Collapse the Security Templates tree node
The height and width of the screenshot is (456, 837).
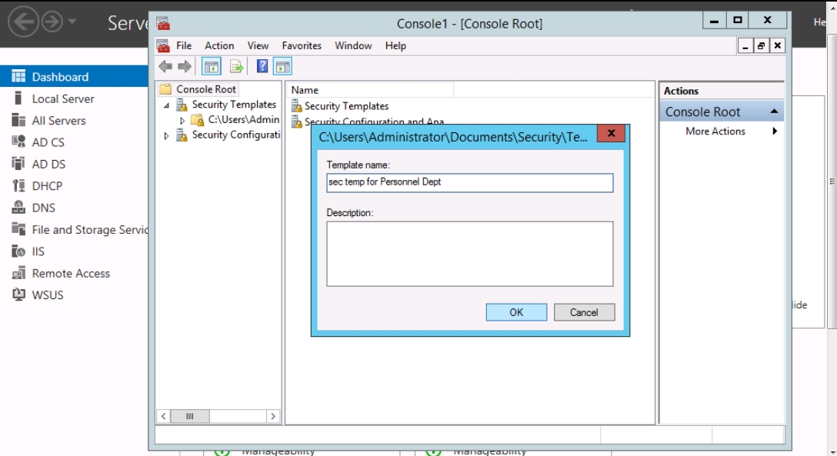[x=167, y=105]
